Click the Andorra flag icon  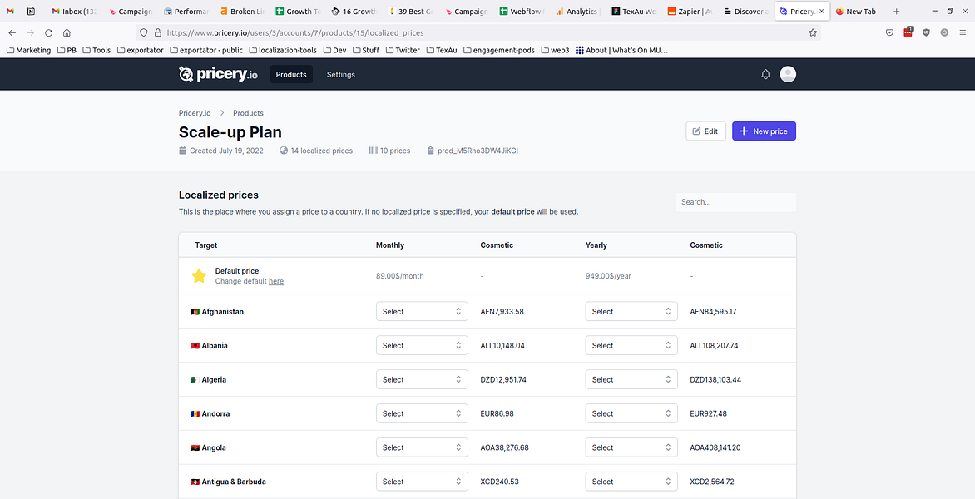coord(195,414)
